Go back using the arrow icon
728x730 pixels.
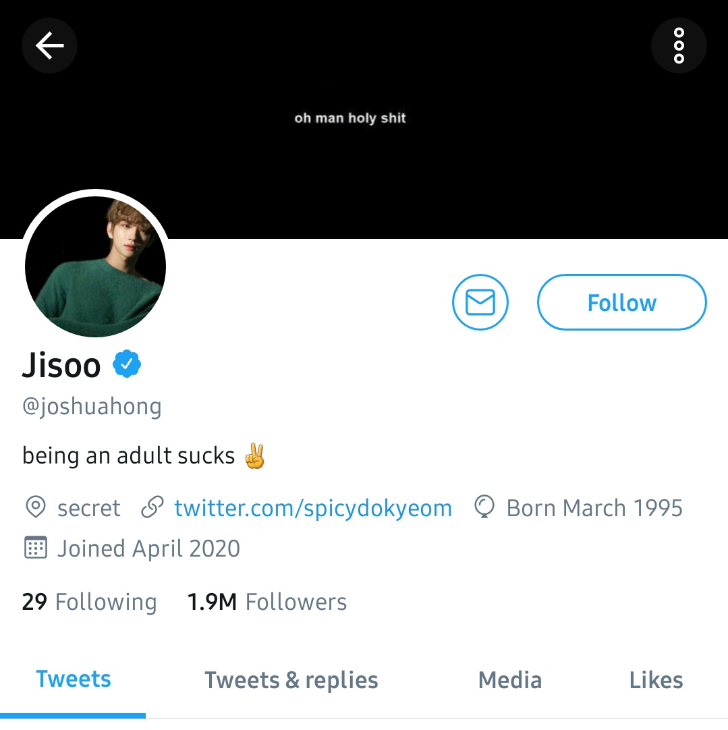pyautogui.click(x=49, y=46)
